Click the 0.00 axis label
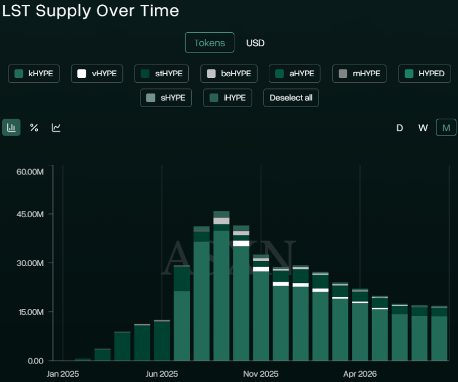 [x=36, y=361]
